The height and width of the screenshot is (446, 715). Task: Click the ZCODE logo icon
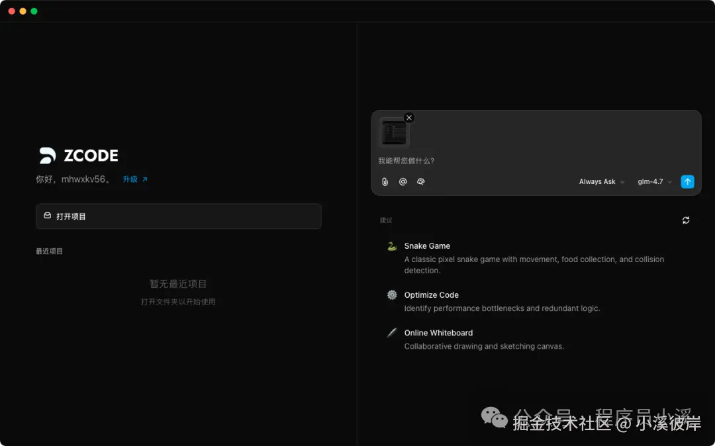tap(47, 156)
